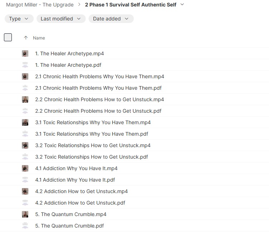Click the Healer Archetype pdf file icon
The height and width of the screenshot is (234, 269).
click(x=25, y=65)
